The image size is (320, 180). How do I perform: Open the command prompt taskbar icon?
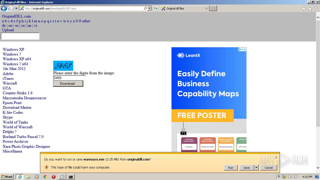[71, 177]
